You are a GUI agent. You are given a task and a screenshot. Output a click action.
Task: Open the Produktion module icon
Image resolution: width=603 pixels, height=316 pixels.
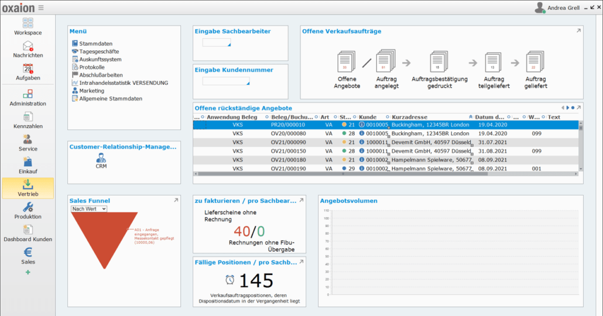coord(28,207)
